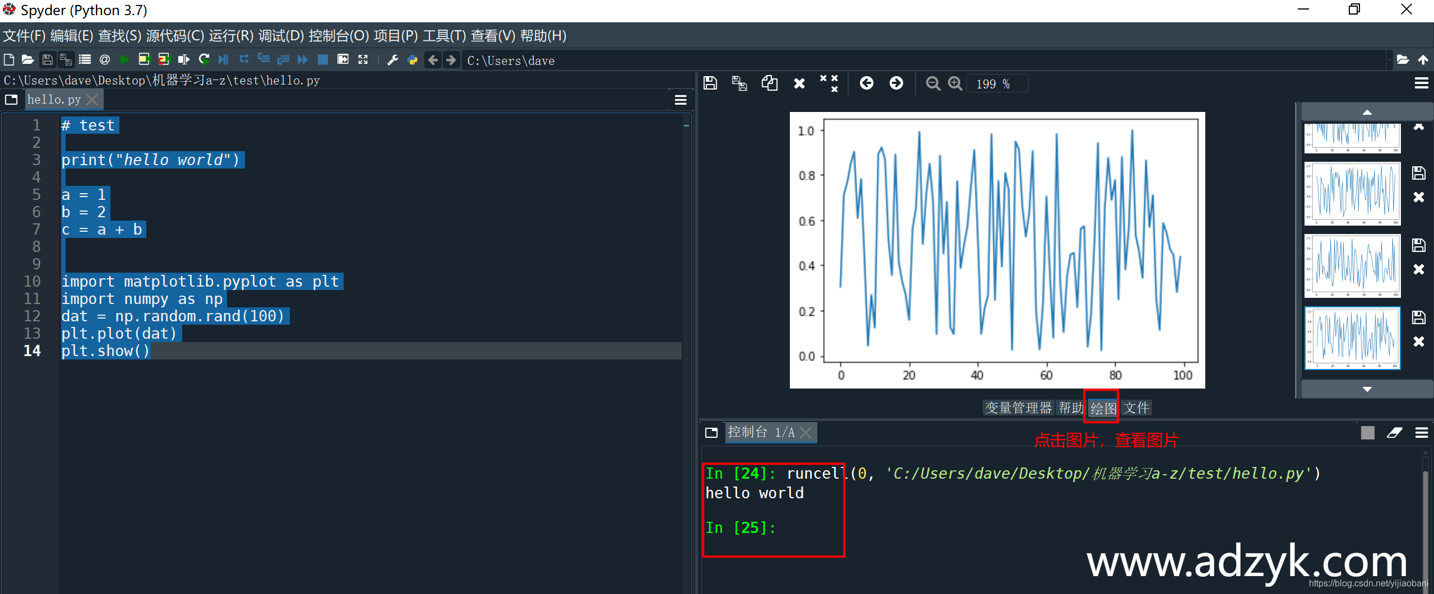The image size is (1434, 594).
Task: Copy the current plot to clipboard
Action: pos(769,83)
